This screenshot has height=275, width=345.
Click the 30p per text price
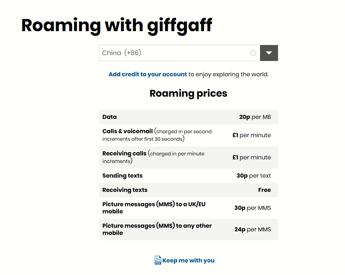(x=254, y=176)
